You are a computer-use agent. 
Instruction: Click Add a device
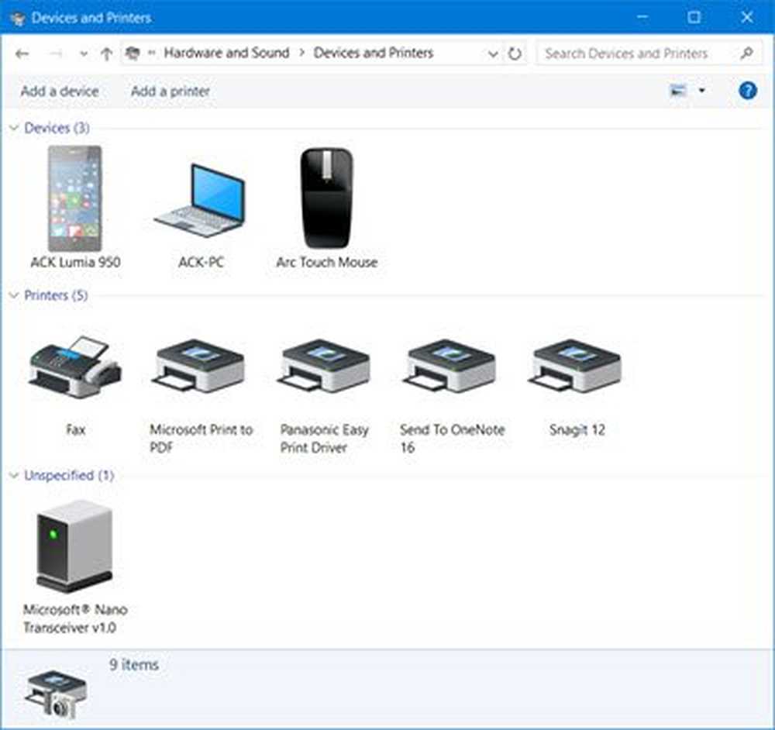pos(60,91)
